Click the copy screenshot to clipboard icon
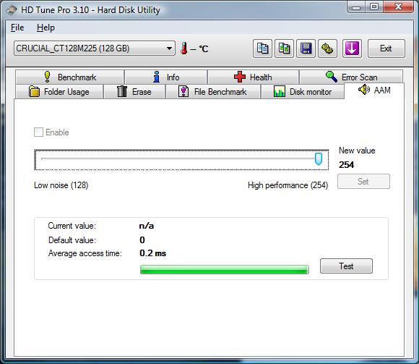 [284, 48]
